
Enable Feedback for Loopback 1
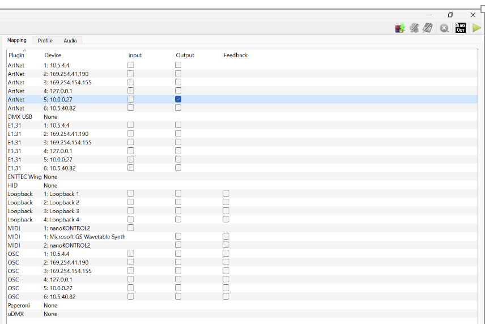pyautogui.click(x=226, y=194)
